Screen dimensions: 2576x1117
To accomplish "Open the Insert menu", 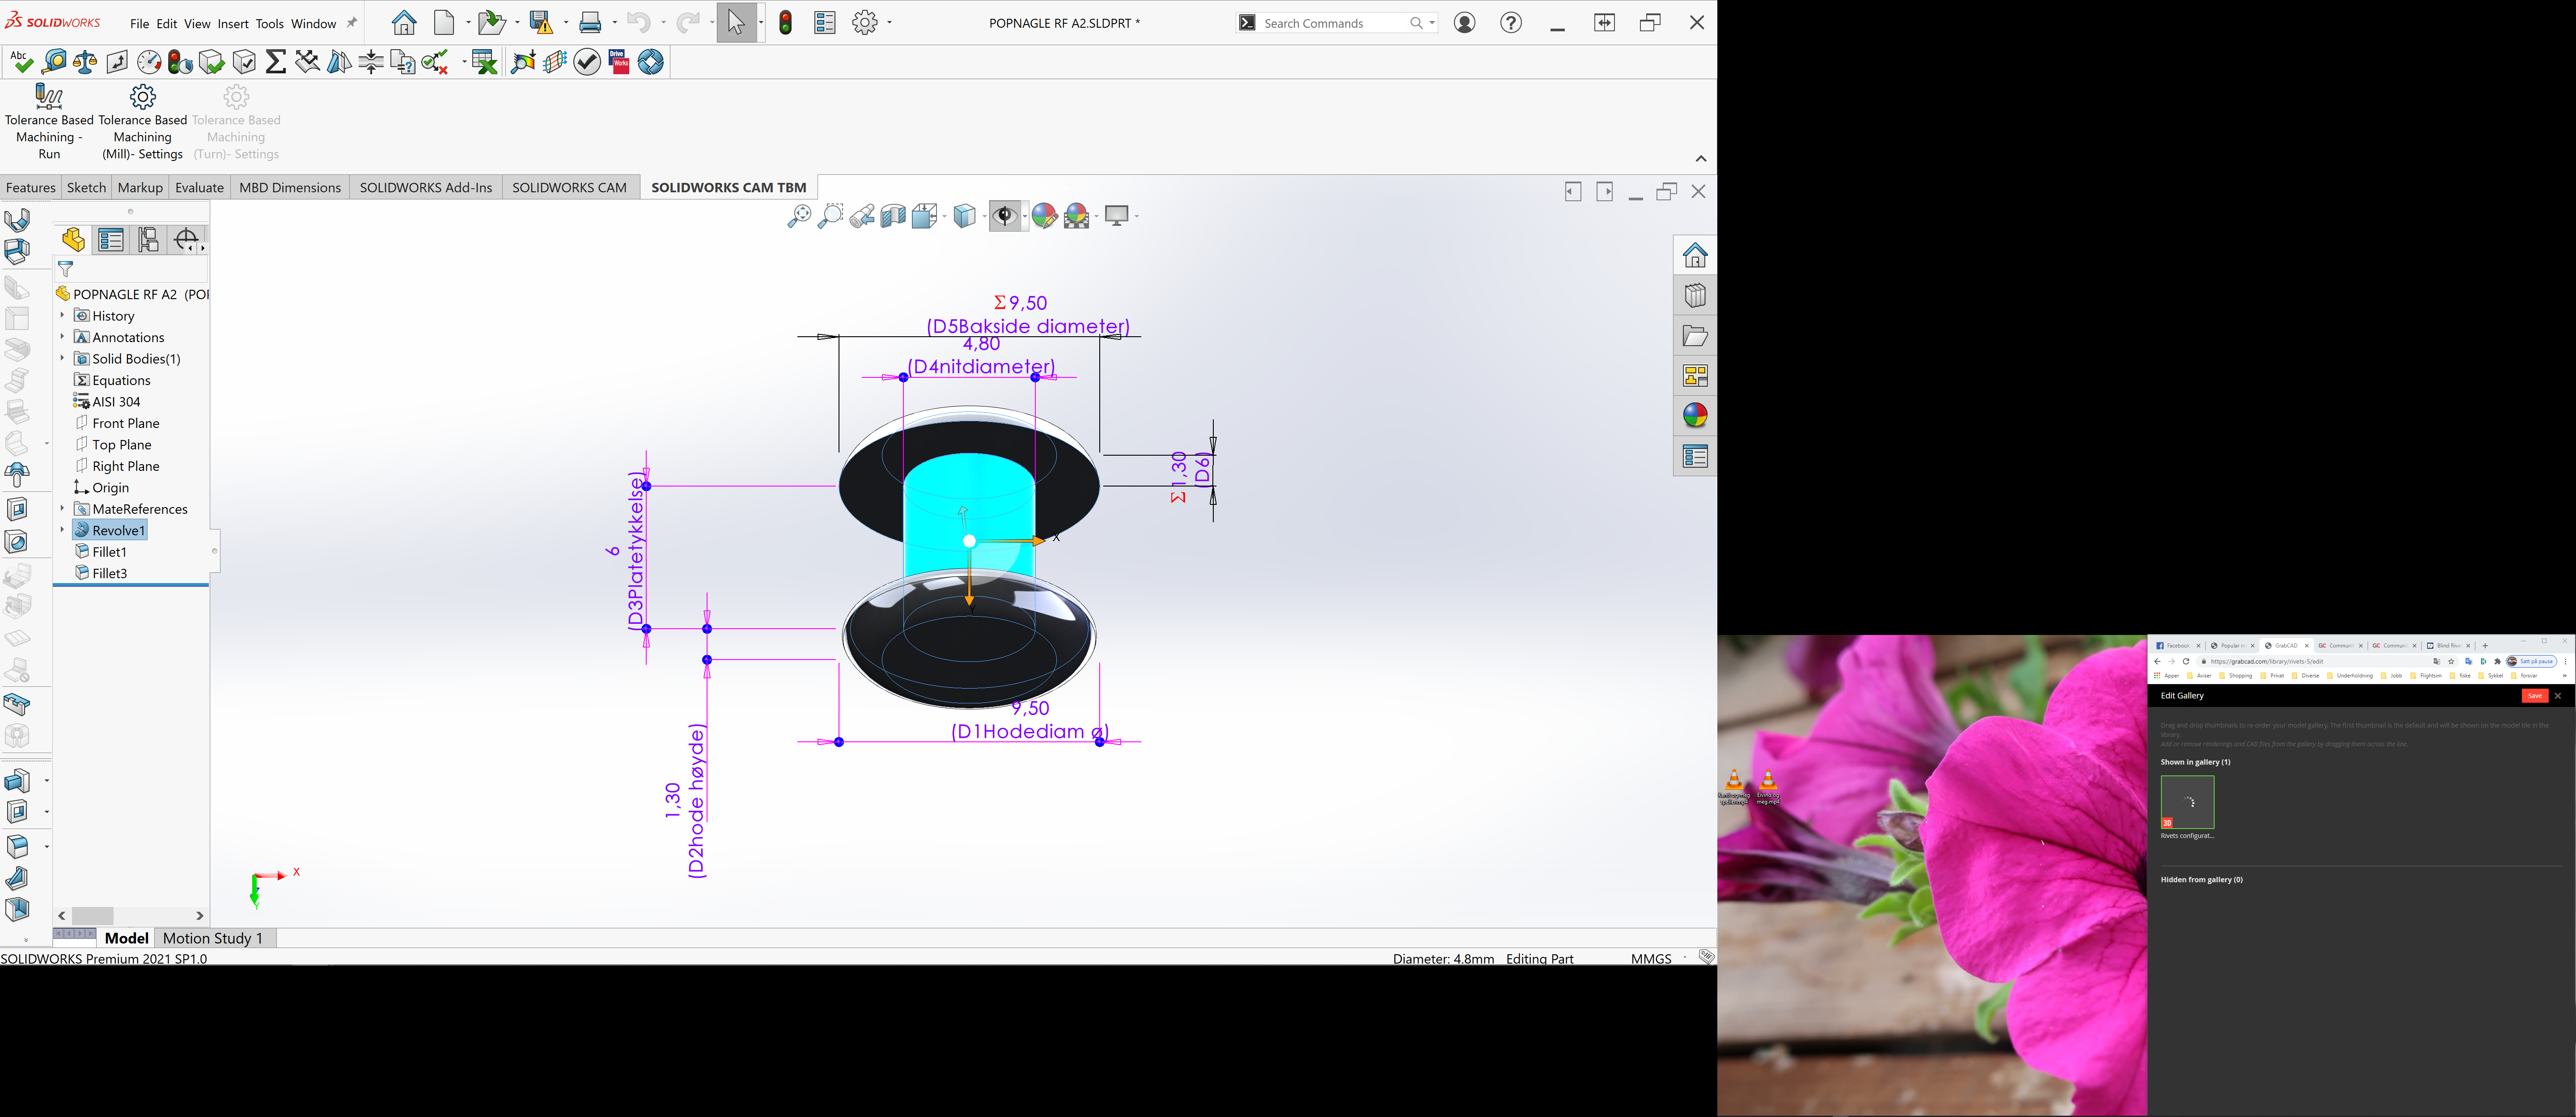I will coord(233,24).
